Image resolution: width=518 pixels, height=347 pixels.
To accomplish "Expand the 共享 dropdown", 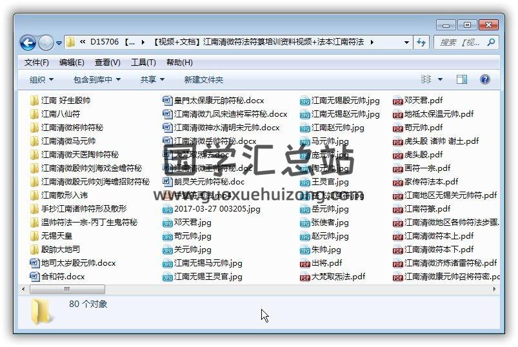I will click(152, 79).
